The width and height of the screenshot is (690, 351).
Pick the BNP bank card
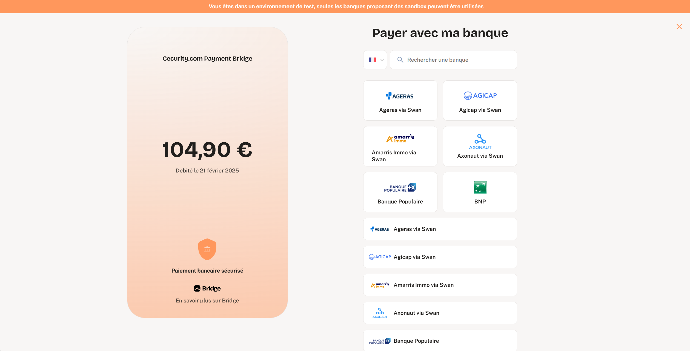[480, 192]
